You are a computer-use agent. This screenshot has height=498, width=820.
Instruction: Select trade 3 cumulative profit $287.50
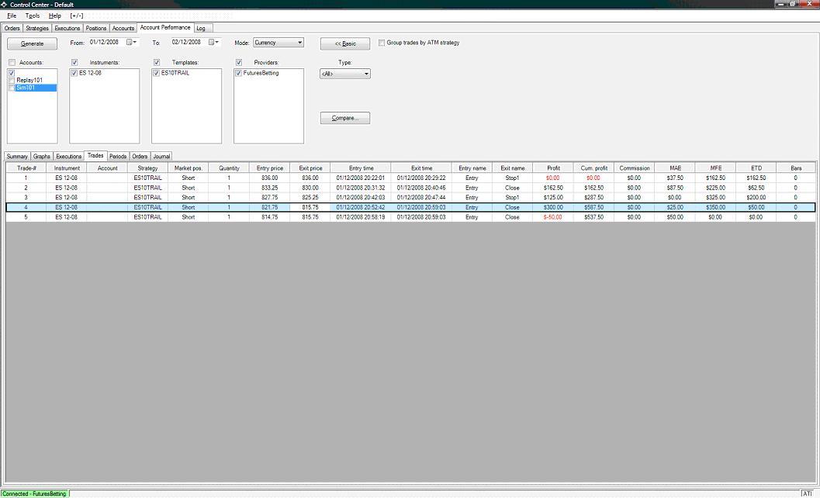pyautogui.click(x=594, y=198)
